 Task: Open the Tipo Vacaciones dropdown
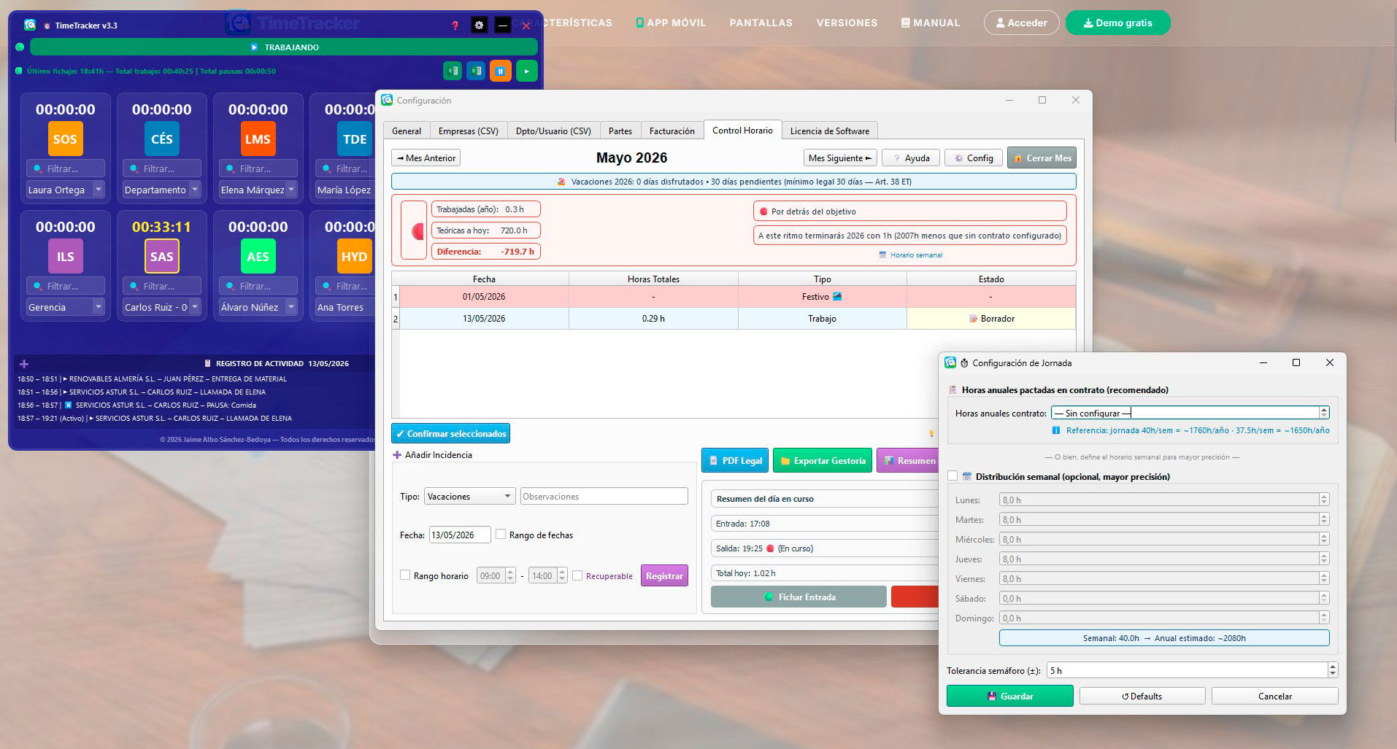click(x=469, y=496)
